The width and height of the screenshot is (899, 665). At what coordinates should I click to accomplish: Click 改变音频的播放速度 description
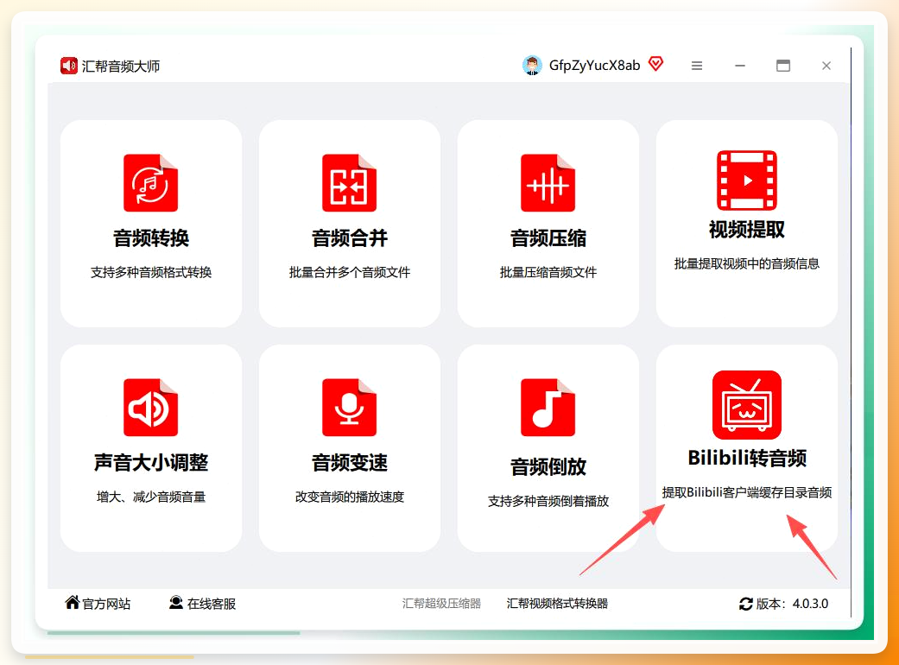click(349, 497)
